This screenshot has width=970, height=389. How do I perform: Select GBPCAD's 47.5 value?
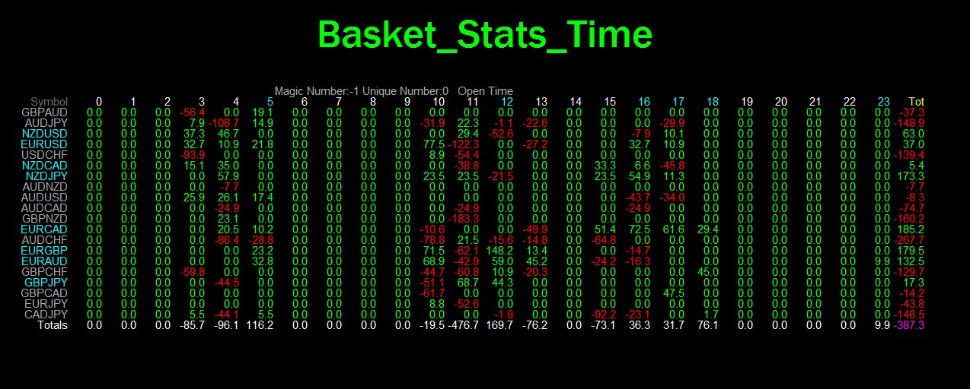pyautogui.click(x=674, y=293)
